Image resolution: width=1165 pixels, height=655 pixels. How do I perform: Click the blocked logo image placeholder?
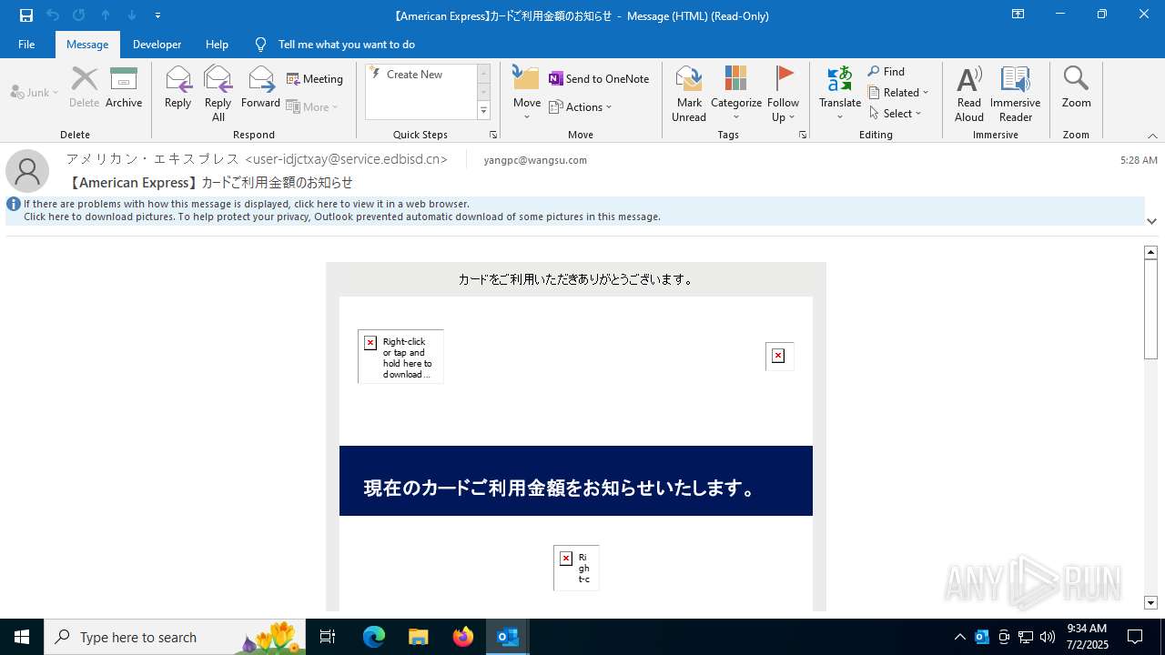click(x=400, y=357)
